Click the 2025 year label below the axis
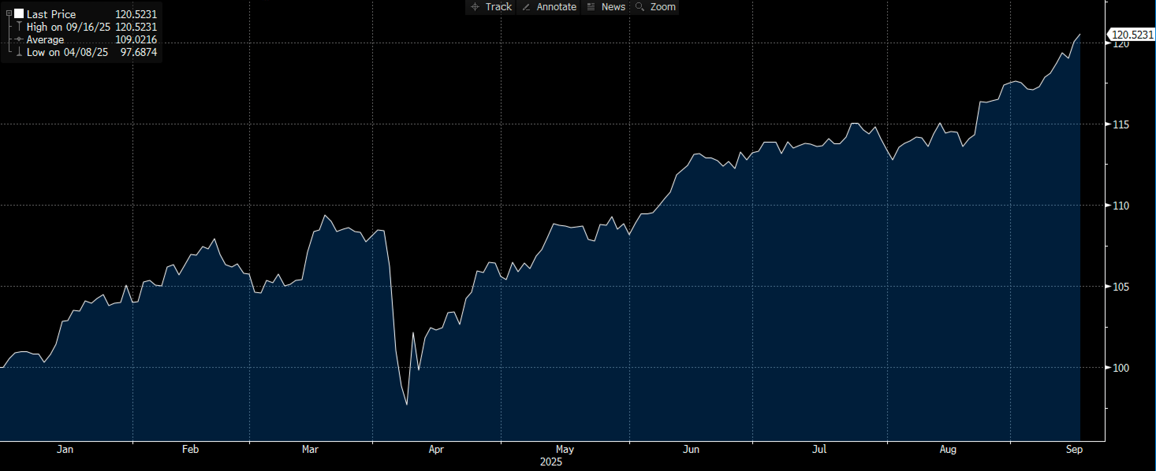This screenshot has width=1156, height=471. point(551,462)
